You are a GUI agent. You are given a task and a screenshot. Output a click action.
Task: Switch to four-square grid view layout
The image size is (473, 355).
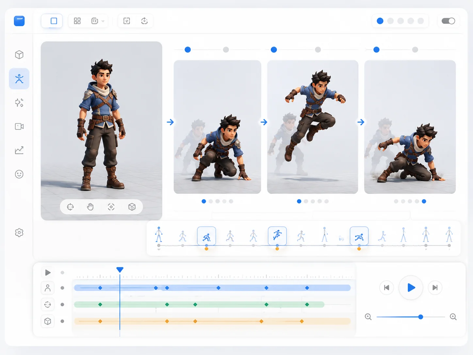point(77,21)
